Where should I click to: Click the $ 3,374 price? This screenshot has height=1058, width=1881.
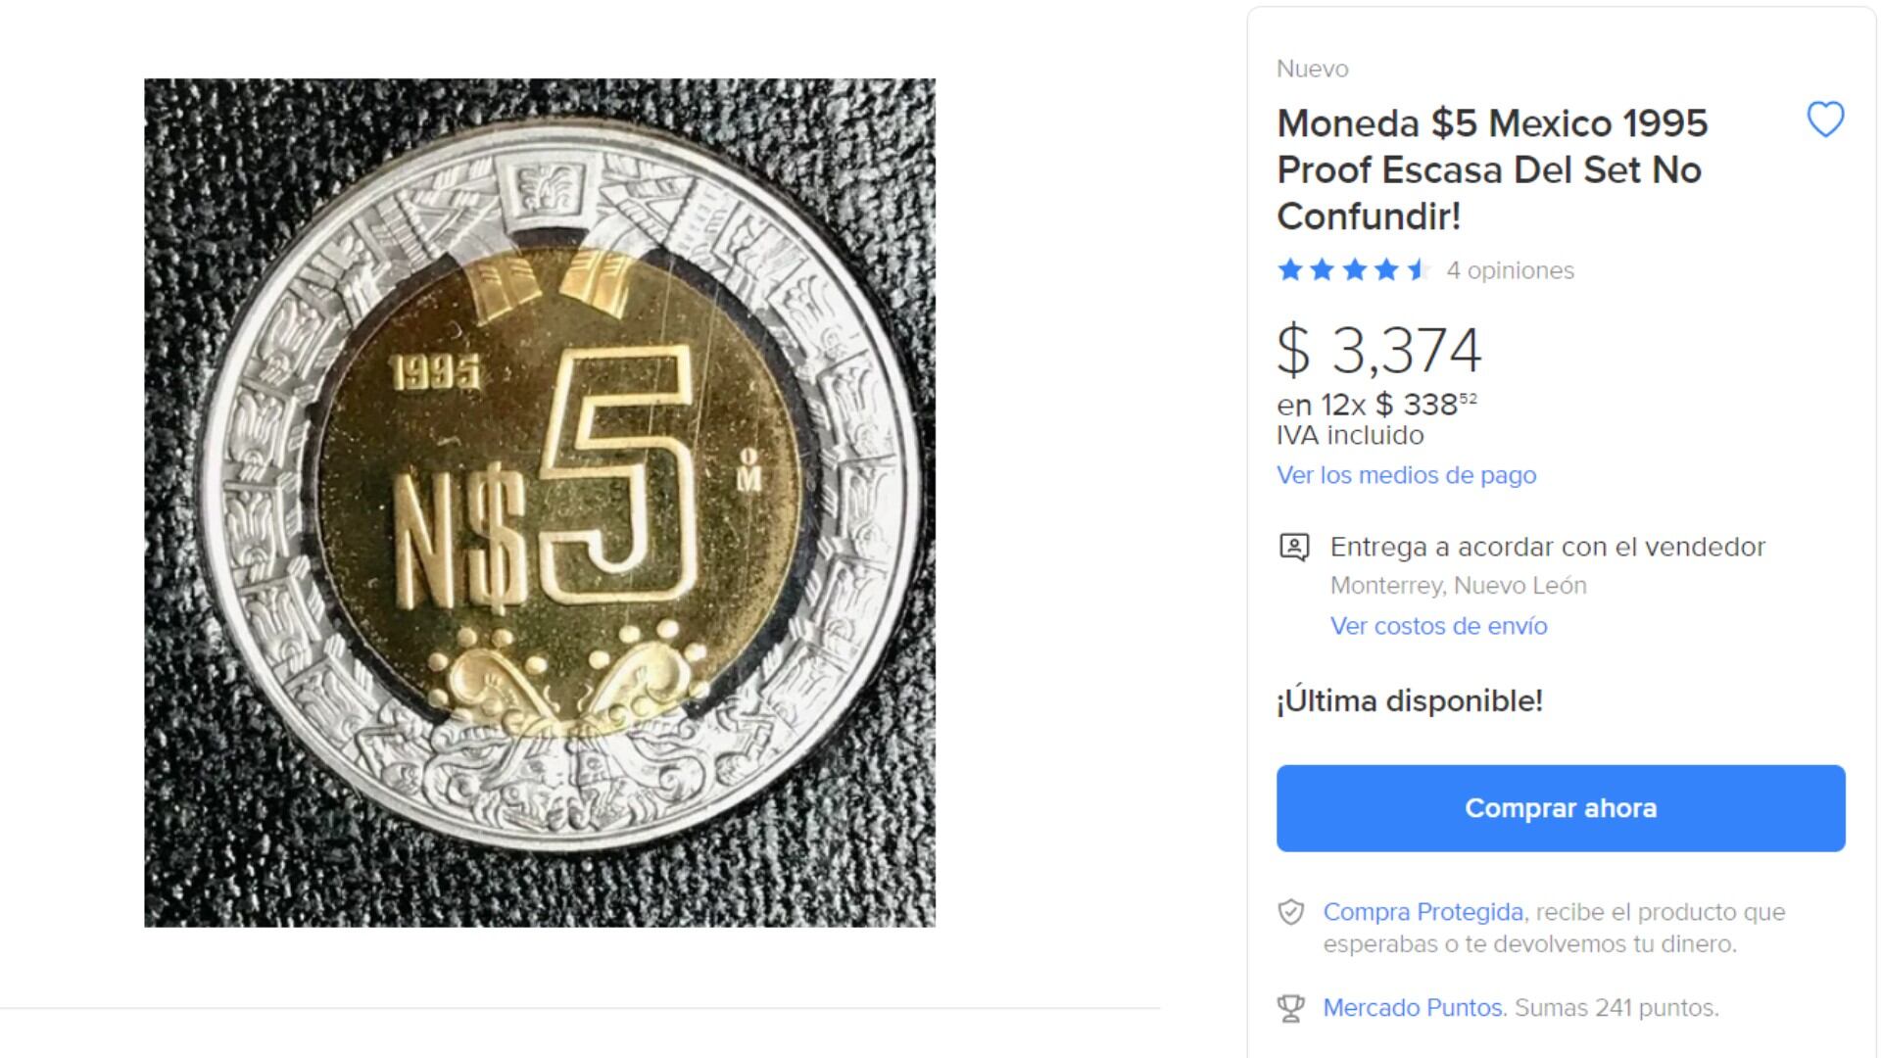1378,350
